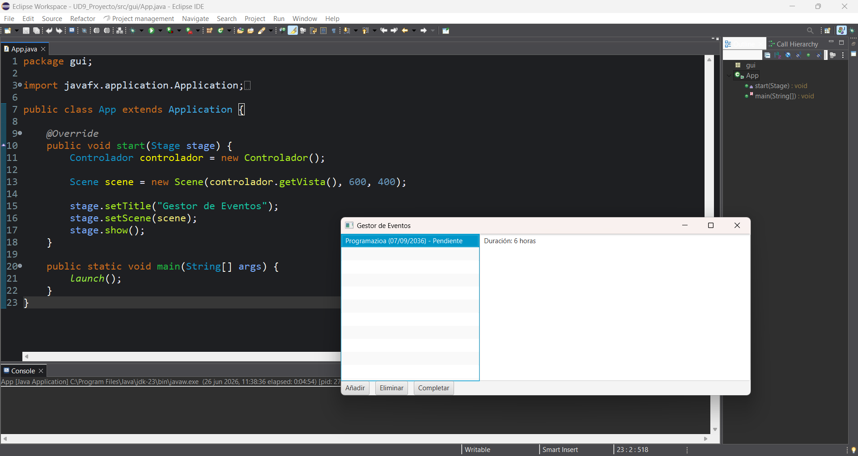Open the Run configurations dropdown arrow

pyautogui.click(x=160, y=30)
